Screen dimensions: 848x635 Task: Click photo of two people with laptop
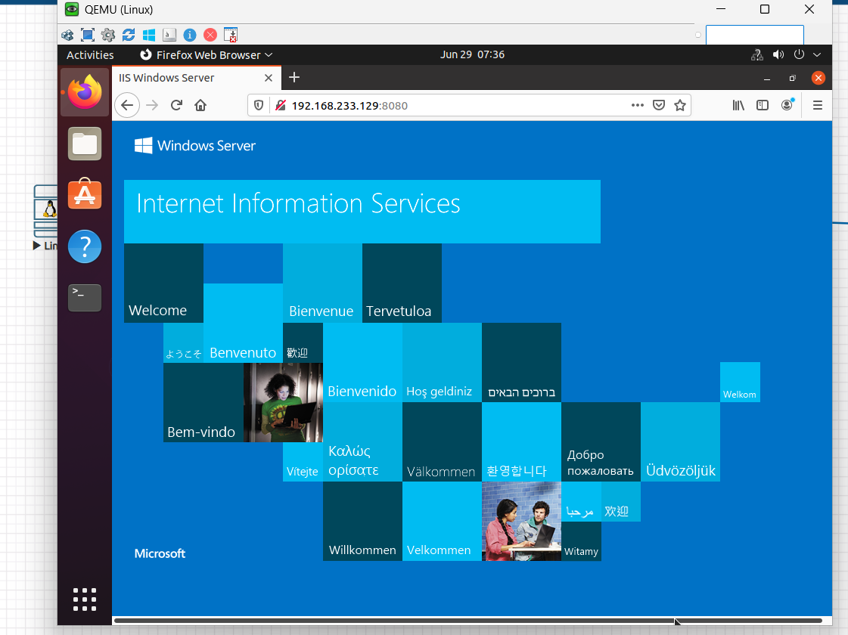(x=521, y=521)
